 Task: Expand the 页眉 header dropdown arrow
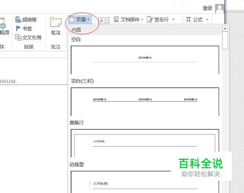pos(88,20)
